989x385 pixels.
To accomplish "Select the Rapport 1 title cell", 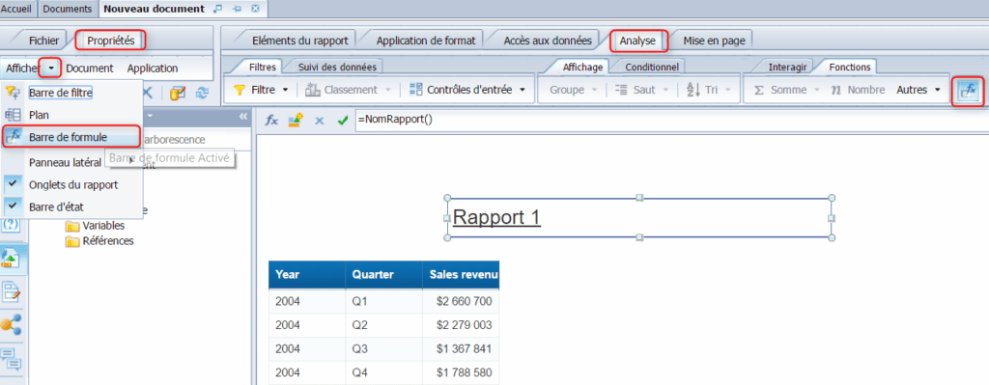I will 639,217.
